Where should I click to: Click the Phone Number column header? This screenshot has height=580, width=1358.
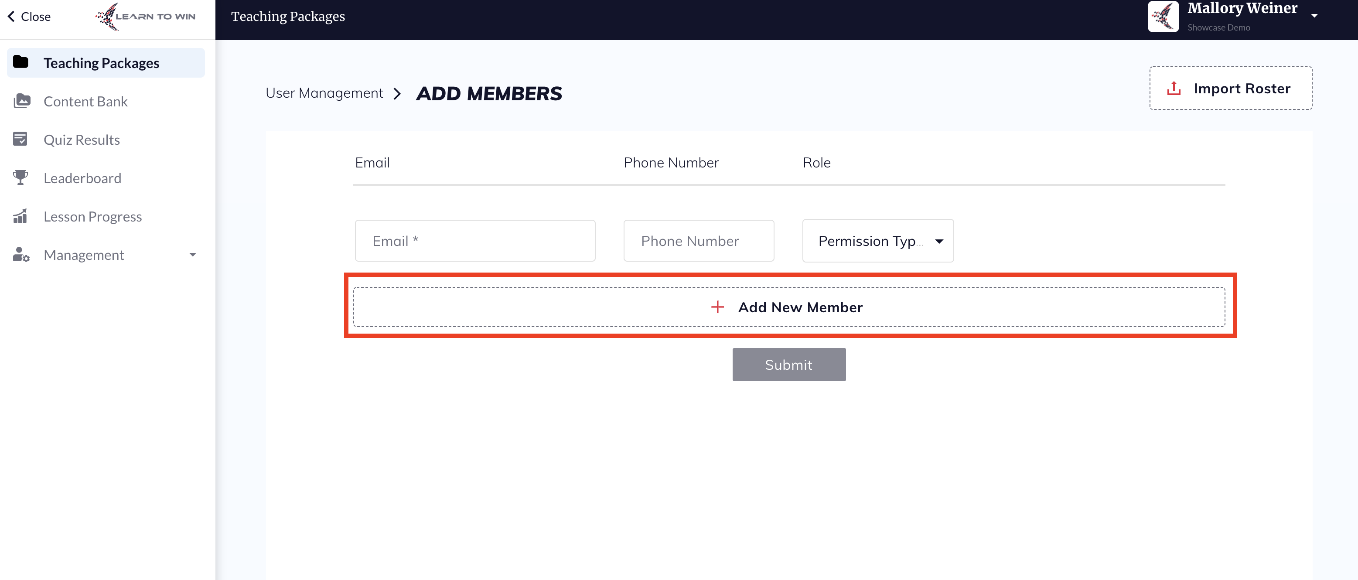(671, 163)
